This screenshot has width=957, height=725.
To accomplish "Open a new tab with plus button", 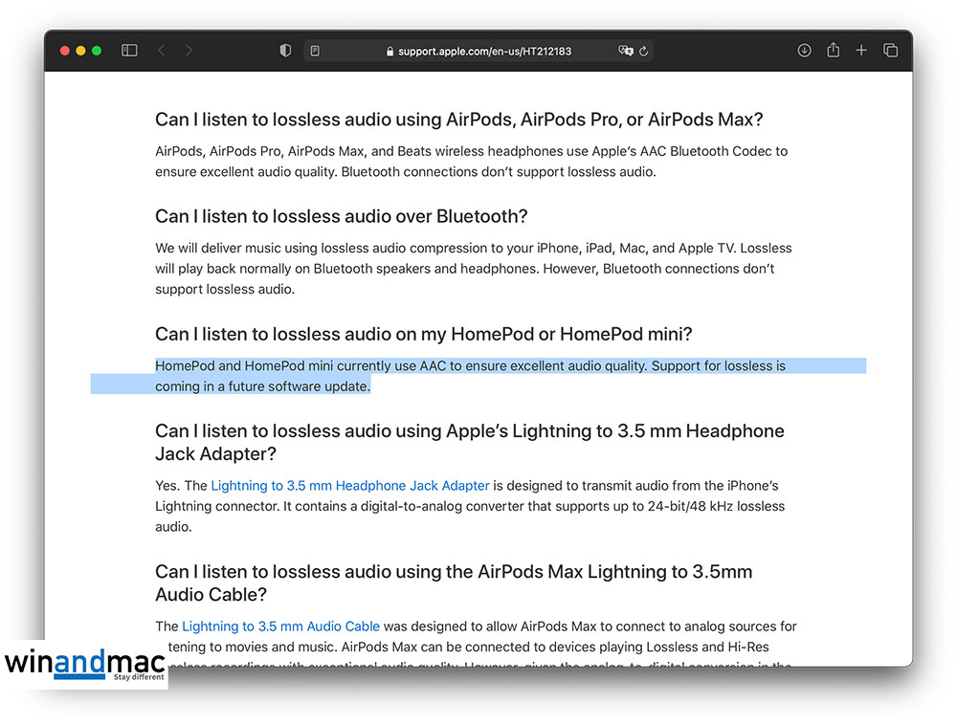I will click(861, 51).
